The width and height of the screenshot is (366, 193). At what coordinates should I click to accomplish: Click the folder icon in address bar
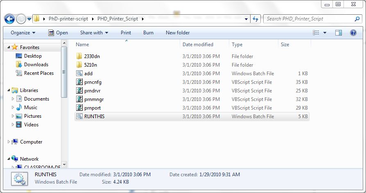37,19
